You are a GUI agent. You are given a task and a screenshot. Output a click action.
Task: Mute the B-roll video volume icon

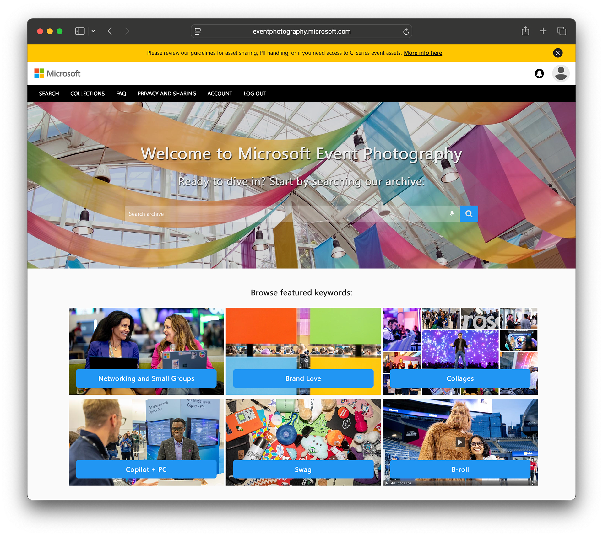pyautogui.click(x=393, y=483)
